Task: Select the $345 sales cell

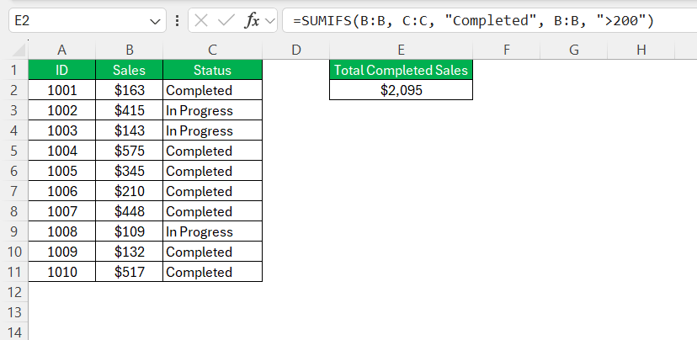Action: [x=130, y=171]
